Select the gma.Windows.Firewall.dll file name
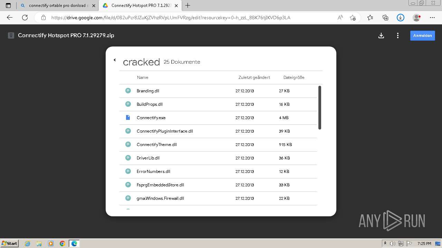The image size is (442, 248). click(160, 198)
